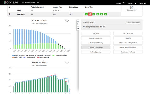Click the Base Case row label
Screen dimensions: 150x94
point(21,14)
